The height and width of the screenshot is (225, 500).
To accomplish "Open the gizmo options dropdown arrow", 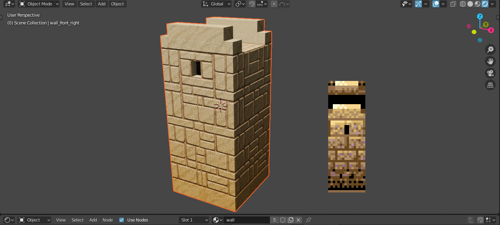I will pos(426,4).
